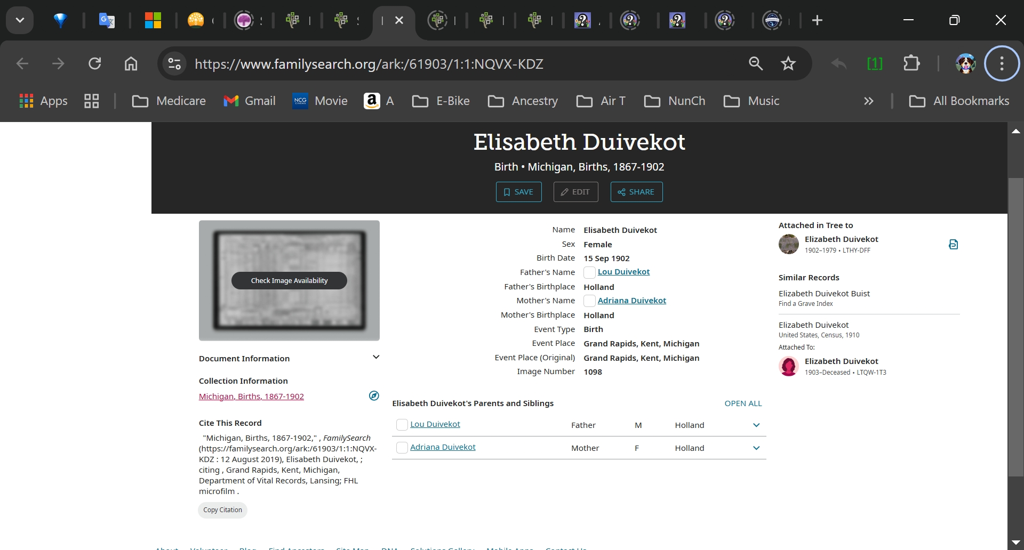Open the Gmail bookmark
1024x550 pixels.
click(249, 101)
